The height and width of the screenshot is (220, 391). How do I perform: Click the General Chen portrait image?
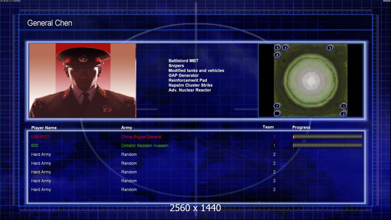(83, 80)
